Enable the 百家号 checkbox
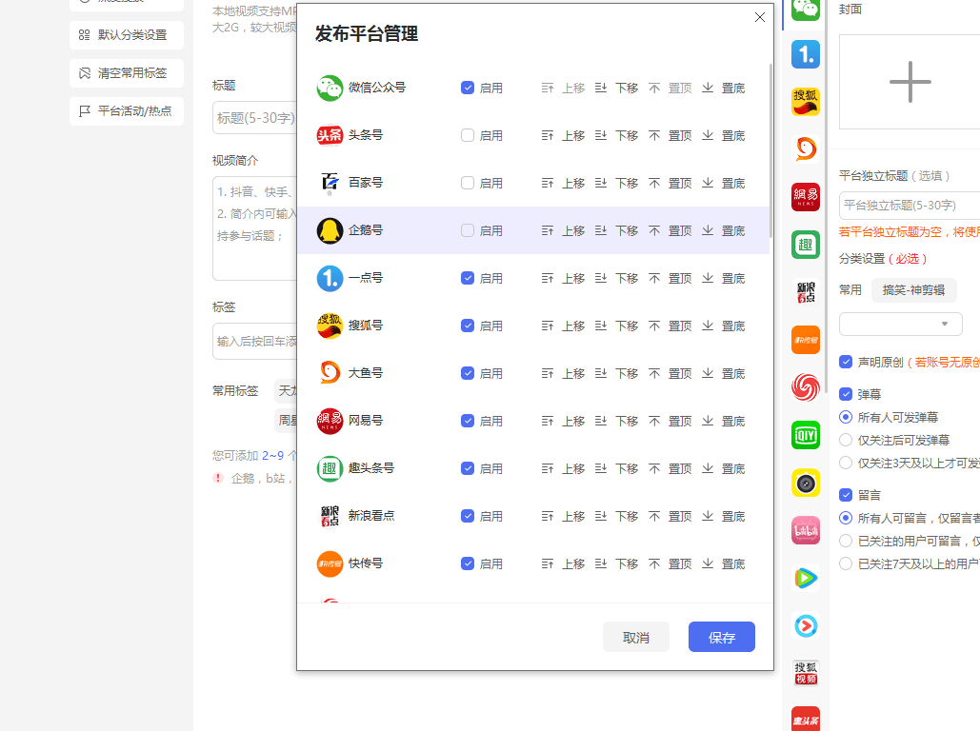Viewport: 980px width, 731px height. (x=468, y=183)
